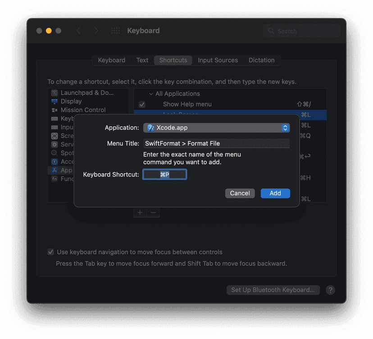The image size is (373, 339).
Task: Click the Help question mark button
Action: click(x=330, y=290)
